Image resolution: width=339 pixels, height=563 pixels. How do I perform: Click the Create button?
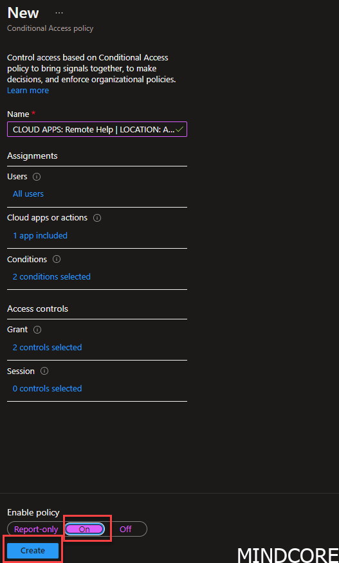(33, 551)
